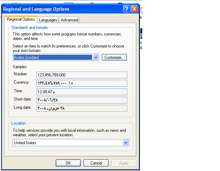This screenshot has width=220, height=171.
Task: Click the Help question mark button
Action: pyautogui.click(x=126, y=9)
